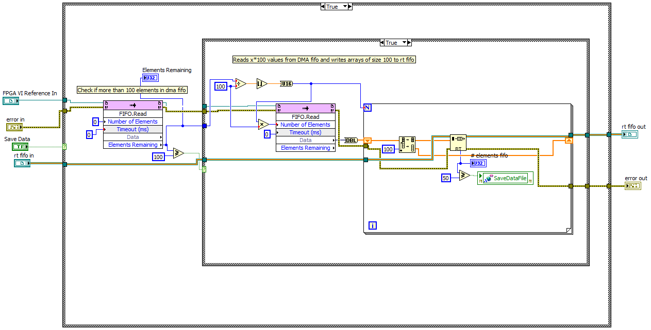Click the For Loop iteration terminal i
The height and width of the screenshot is (330, 651).
click(372, 225)
